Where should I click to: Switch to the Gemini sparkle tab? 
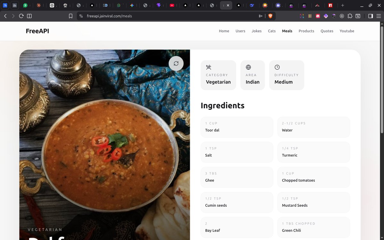coord(132,5)
